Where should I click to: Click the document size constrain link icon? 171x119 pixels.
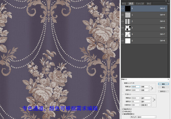tap(155, 99)
